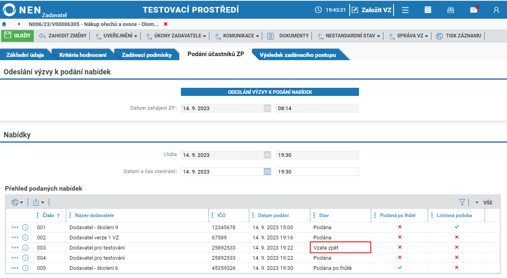This screenshot has width=507, height=278.
Task: Open the inbox download icon in header
Action: (x=450, y=10)
